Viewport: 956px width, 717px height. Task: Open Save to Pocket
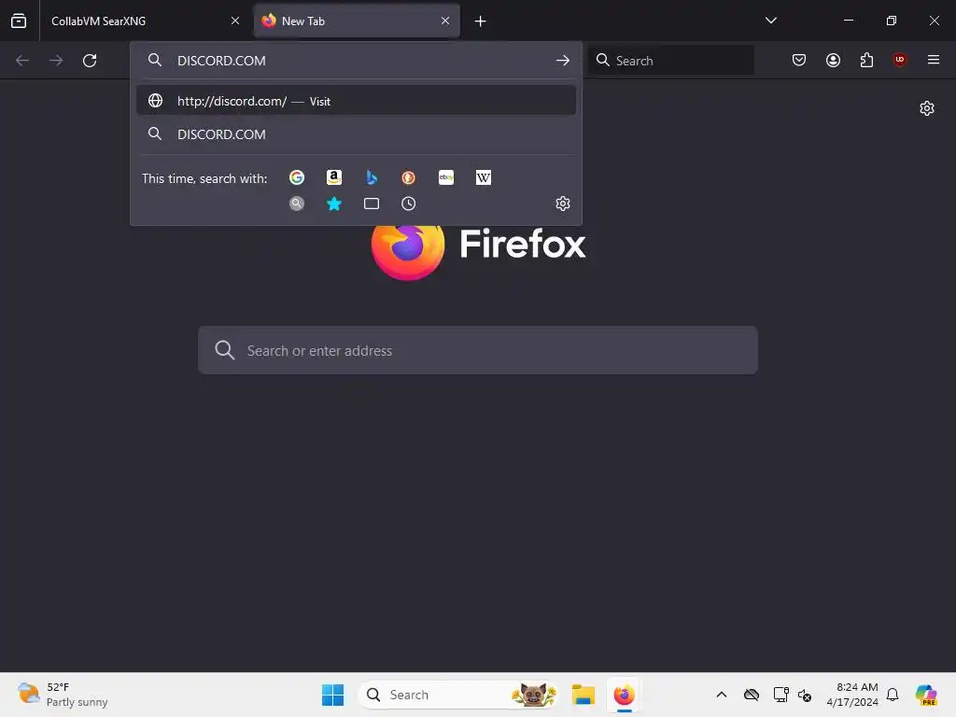click(799, 60)
